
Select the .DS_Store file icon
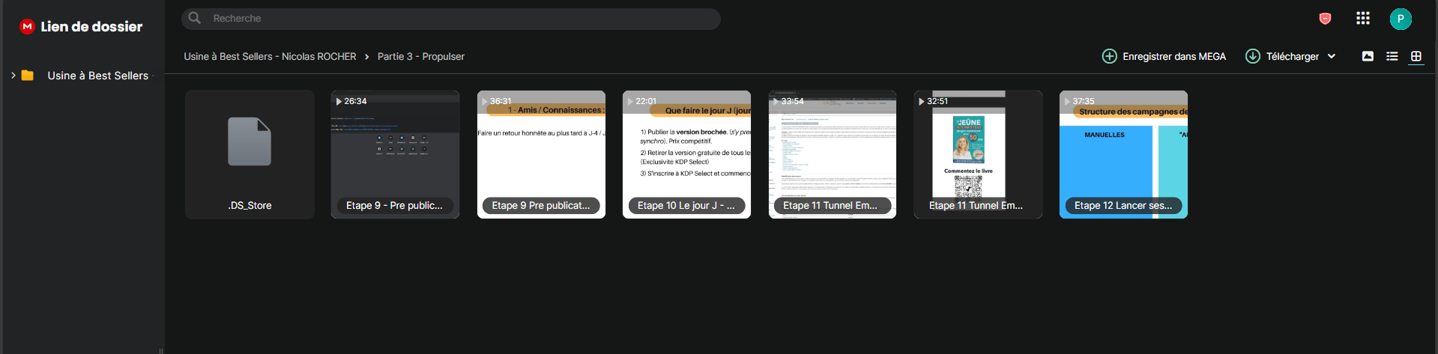[250, 141]
